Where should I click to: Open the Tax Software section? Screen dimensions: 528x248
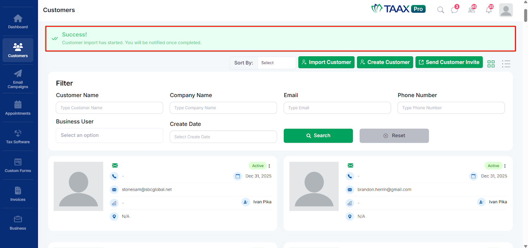point(18,136)
